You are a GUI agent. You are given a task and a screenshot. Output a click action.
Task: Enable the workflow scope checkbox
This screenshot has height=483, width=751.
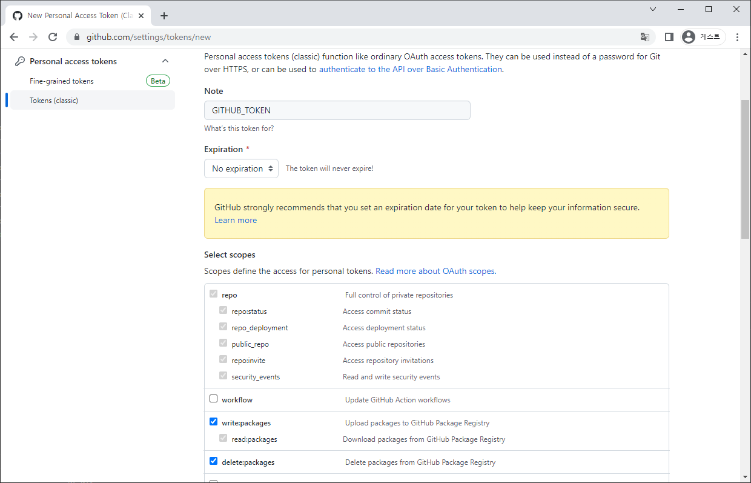click(213, 399)
